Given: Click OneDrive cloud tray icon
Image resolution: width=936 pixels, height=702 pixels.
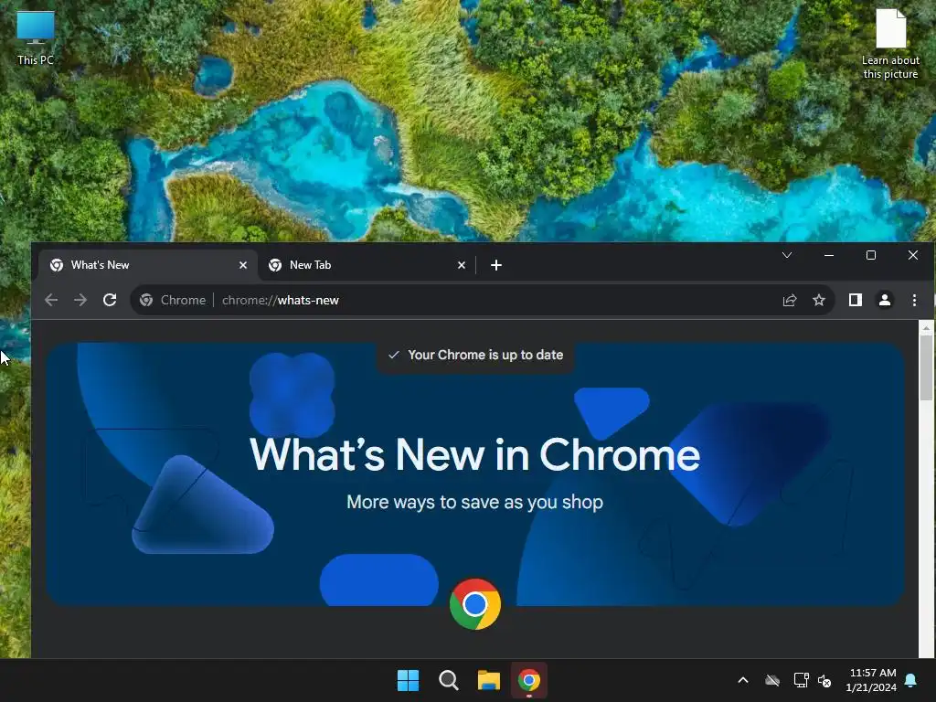Looking at the screenshot, I should tap(772, 680).
